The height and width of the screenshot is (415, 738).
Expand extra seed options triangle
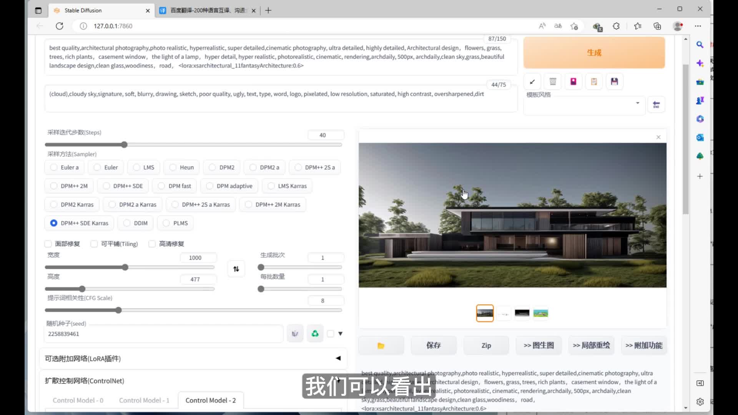tap(340, 334)
